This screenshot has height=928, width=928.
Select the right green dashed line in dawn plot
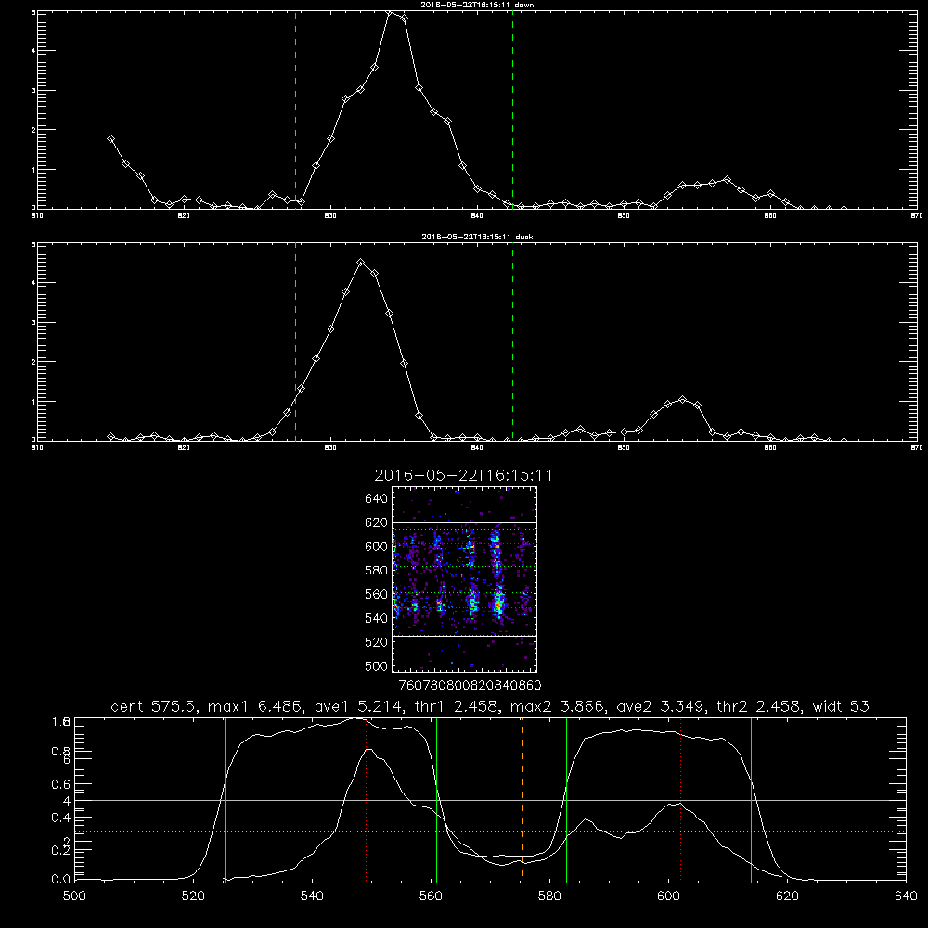pyautogui.click(x=512, y=110)
